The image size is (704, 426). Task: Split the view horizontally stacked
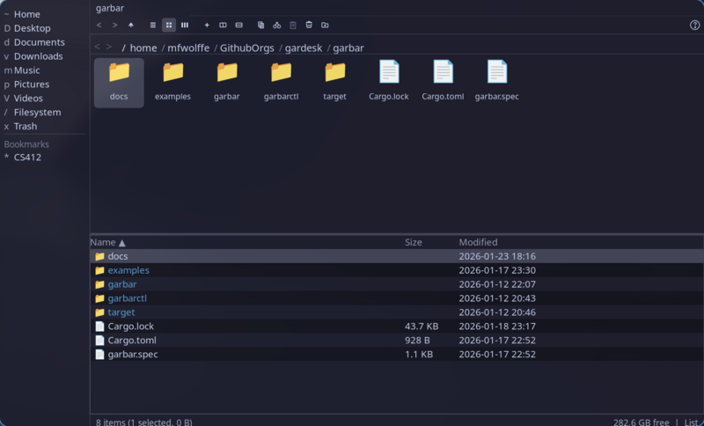(238, 26)
